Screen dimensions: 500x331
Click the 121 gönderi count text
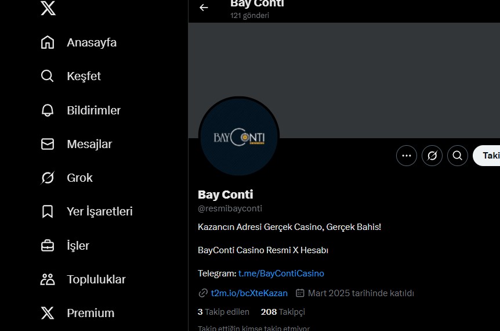tap(249, 16)
